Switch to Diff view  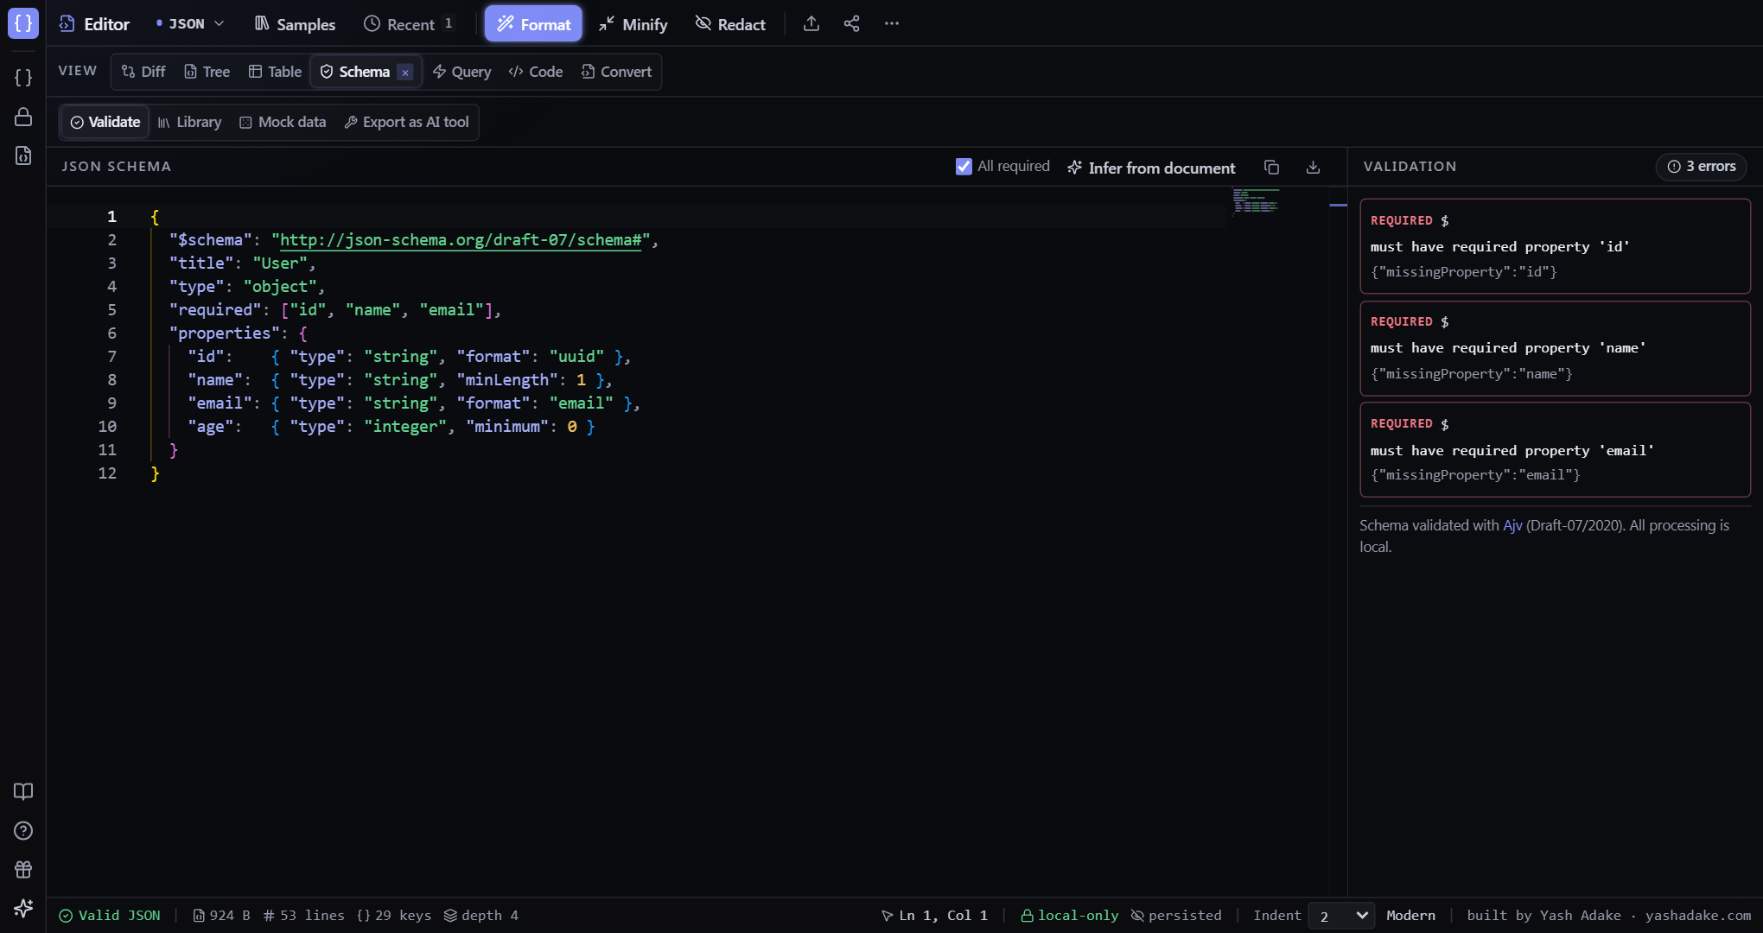(143, 72)
